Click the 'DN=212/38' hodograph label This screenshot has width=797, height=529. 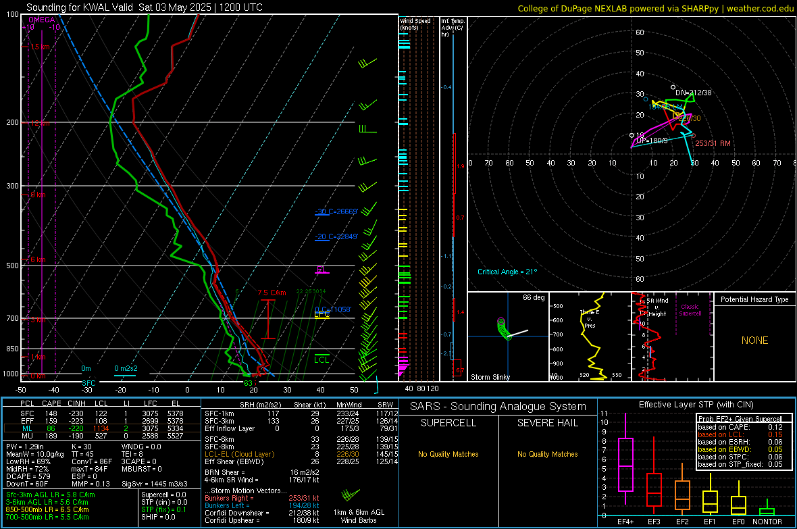(x=693, y=93)
